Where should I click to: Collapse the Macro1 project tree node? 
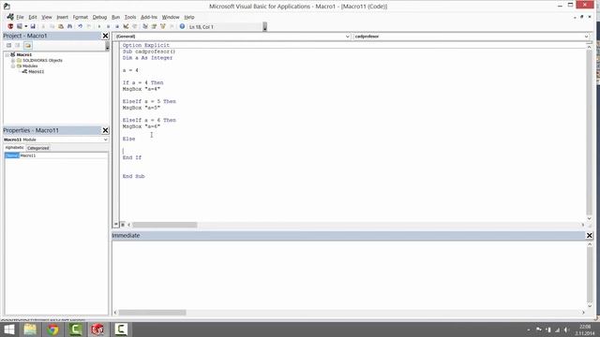(7, 54)
